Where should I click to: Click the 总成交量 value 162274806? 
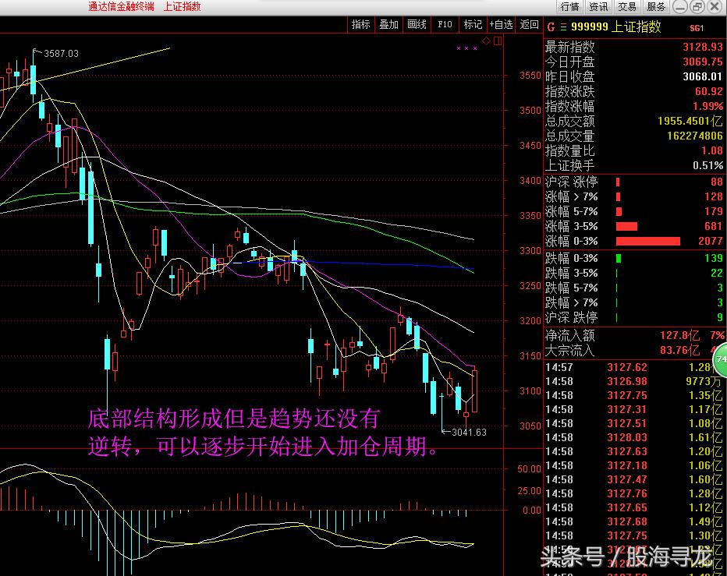coord(695,136)
